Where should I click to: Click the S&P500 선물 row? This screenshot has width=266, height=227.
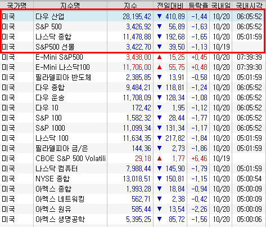pos(133,47)
